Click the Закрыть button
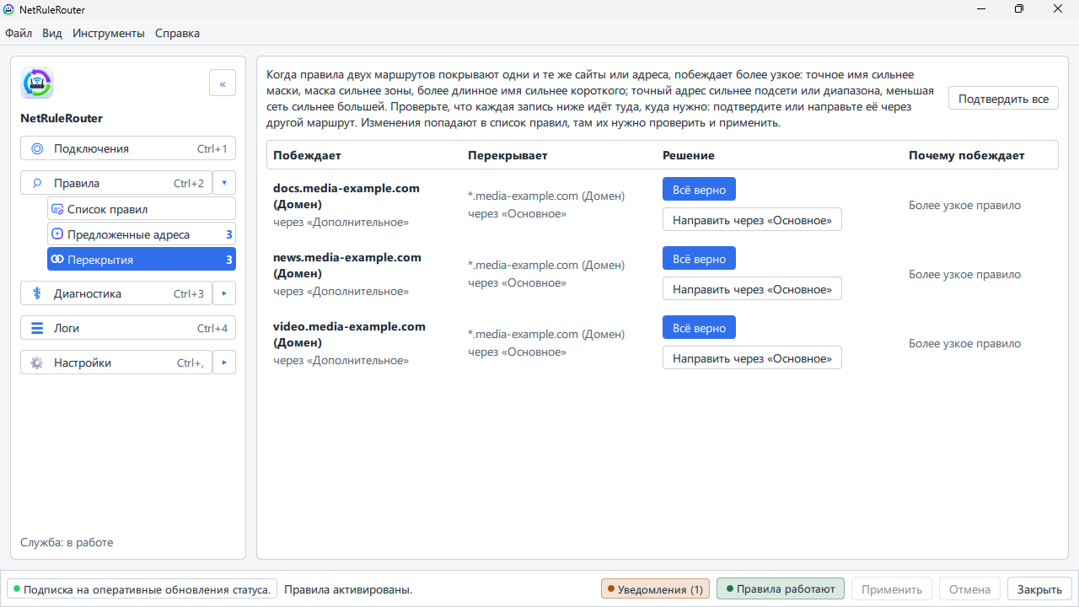The image size is (1079, 607). 1041,588
